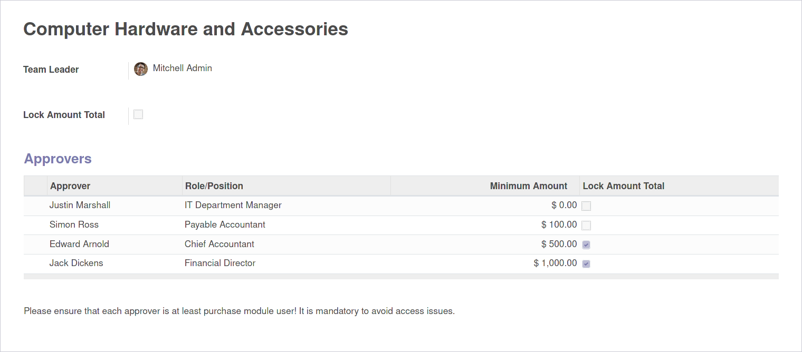Sort table by the Approver column header

pos(70,186)
